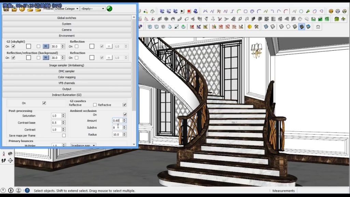
Task: Click the Skin surface tool icon
Action: coord(162,11)
